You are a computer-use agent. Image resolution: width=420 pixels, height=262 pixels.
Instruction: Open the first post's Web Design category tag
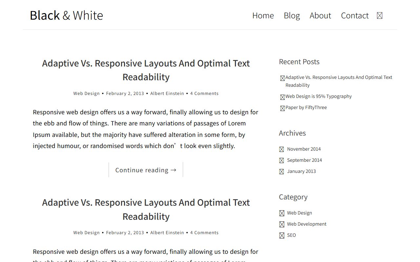pos(87,93)
